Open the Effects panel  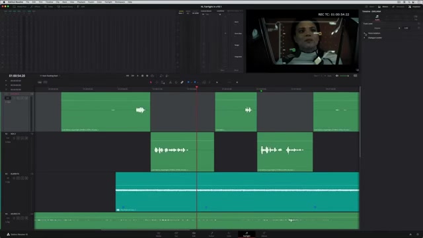click(x=35, y=7)
